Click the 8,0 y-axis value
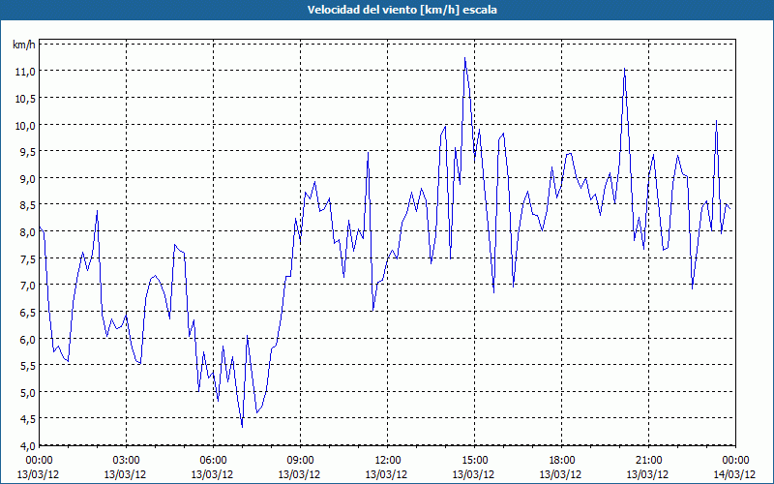The width and height of the screenshot is (774, 484). tap(27, 231)
